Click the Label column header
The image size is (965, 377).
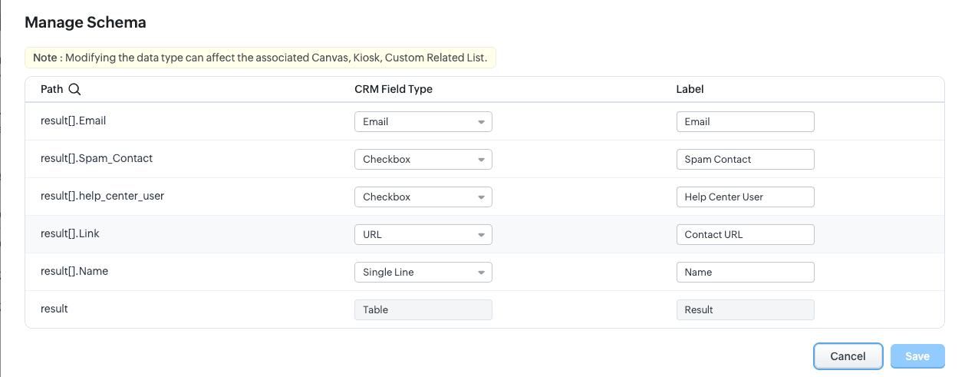(690, 89)
